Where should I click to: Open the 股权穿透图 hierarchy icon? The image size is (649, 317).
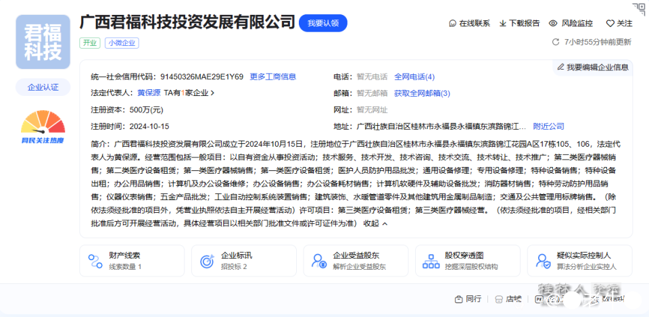(x=429, y=261)
